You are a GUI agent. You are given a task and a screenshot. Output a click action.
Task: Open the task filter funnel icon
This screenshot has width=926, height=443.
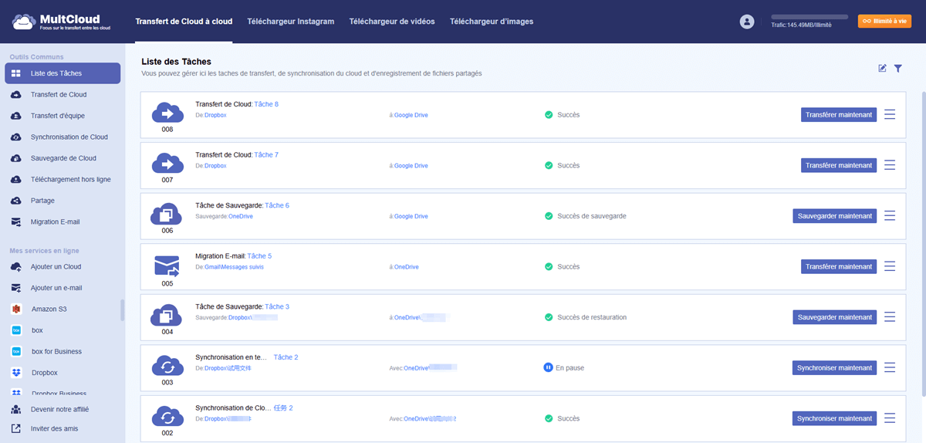[898, 69]
